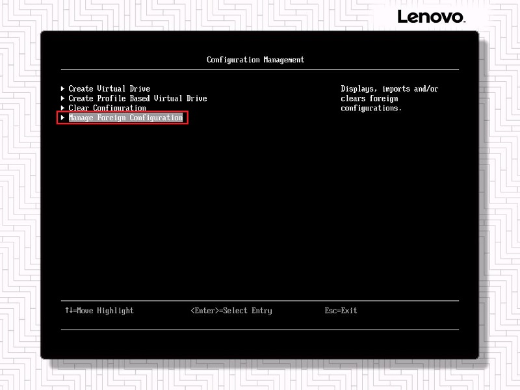Click the <Enter>=Select Entry hint
Screen dimensions: 520x390
point(231,311)
